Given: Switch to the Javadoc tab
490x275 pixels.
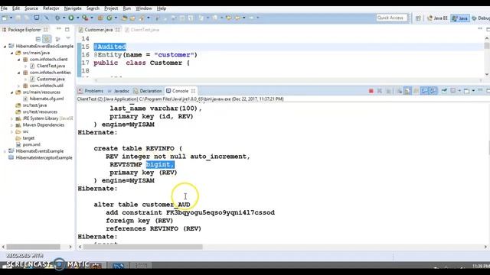Looking at the screenshot, I should pyautogui.click(x=118, y=91).
